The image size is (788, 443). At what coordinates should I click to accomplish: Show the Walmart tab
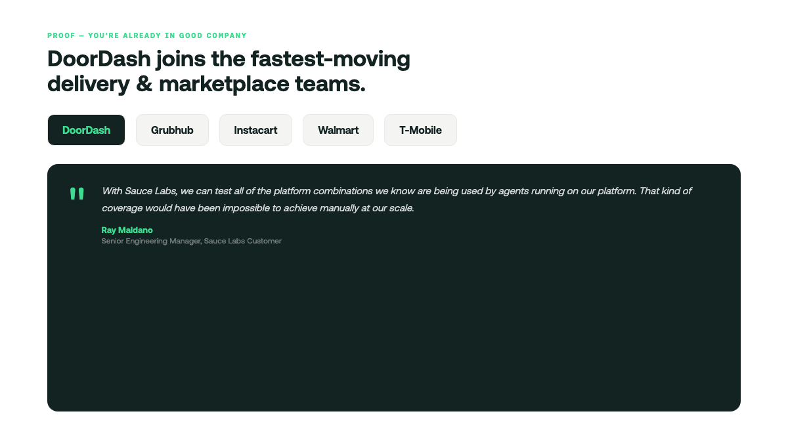coord(338,130)
